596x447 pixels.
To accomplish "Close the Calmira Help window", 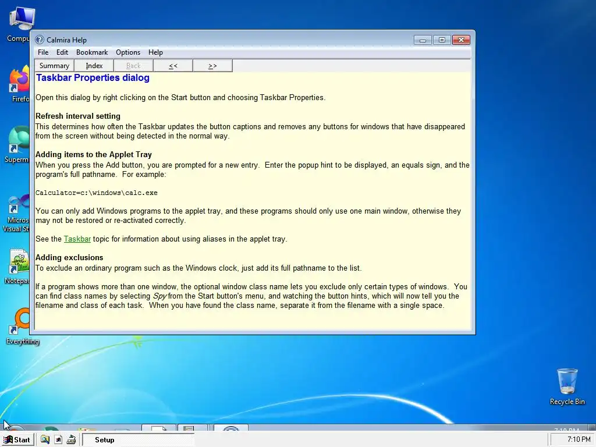I will [x=461, y=40].
